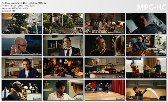Pick the chipmunks snapshot at 01:04:24
Image resolution: width=168 pixels, height=102 pixels.
146,68
